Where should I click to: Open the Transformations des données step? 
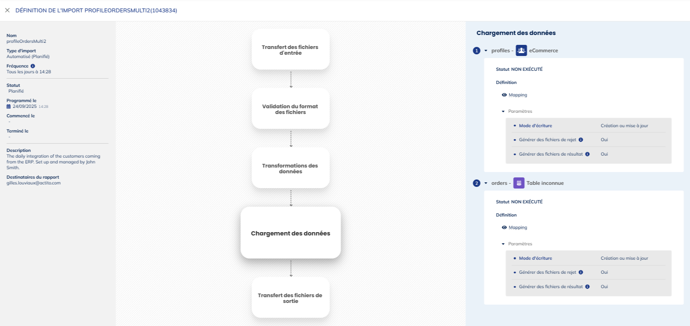(x=291, y=168)
